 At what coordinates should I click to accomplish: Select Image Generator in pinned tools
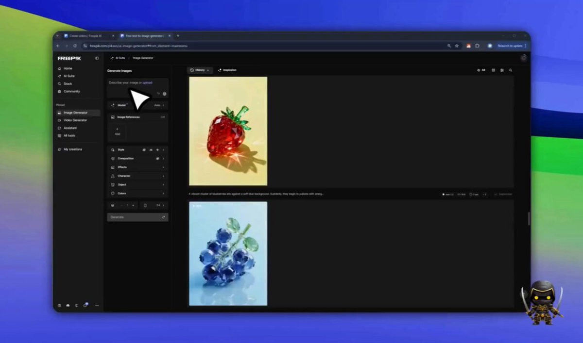(78, 113)
